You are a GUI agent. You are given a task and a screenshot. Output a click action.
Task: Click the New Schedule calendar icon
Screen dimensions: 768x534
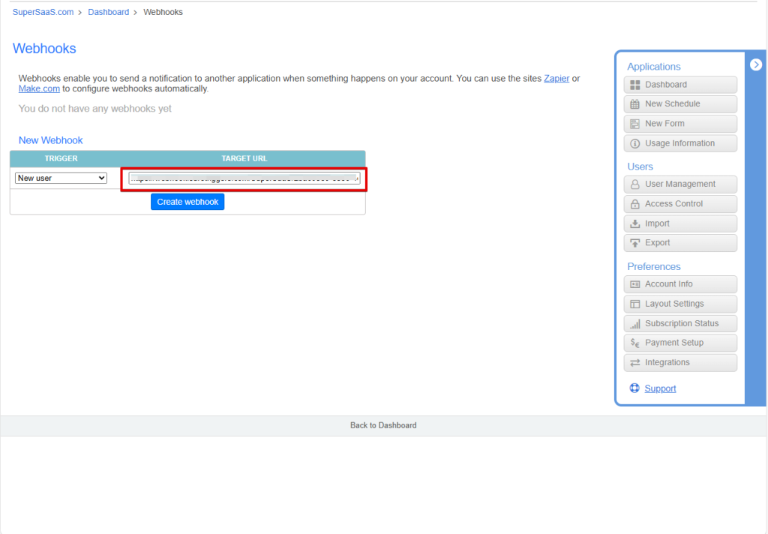coord(634,104)
